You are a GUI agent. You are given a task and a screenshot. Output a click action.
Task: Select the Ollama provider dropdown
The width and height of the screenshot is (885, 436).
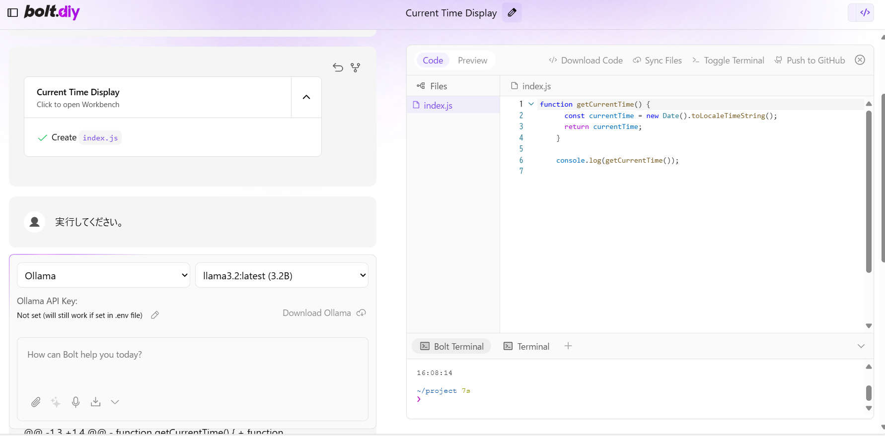(x=104, y=275)
